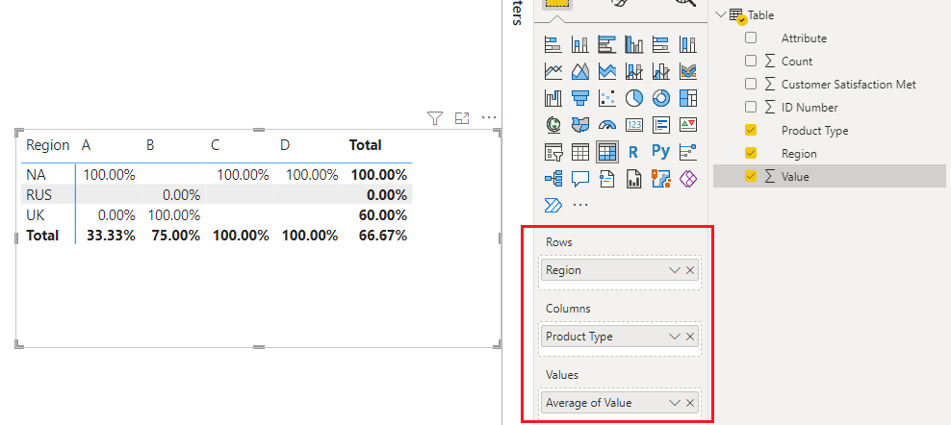The image size is (951, 425).
Task: Open dropdown for Region in Rows well
Action: point(674,270)
